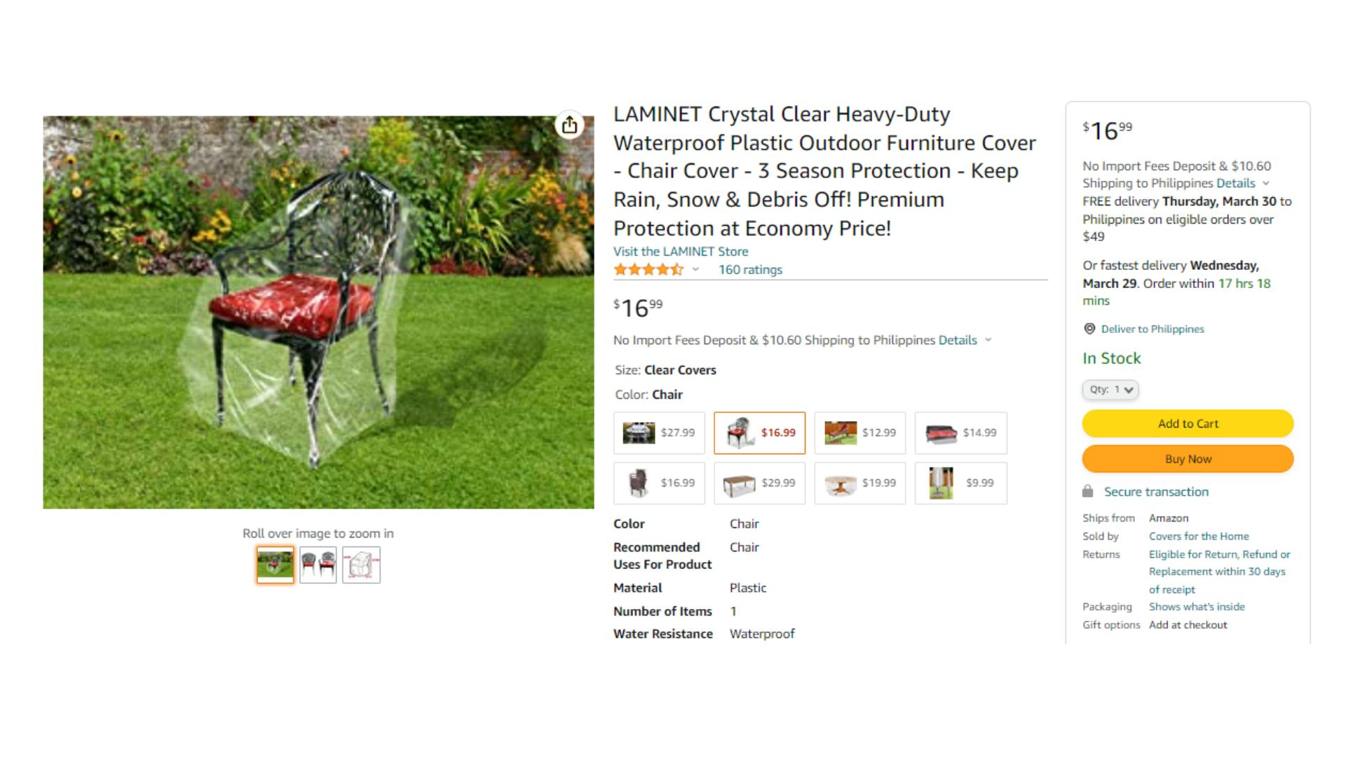Open the Visit the LAMINET Store link
Viewport: 1346px width, 757px height.
(x=680, y=251)
